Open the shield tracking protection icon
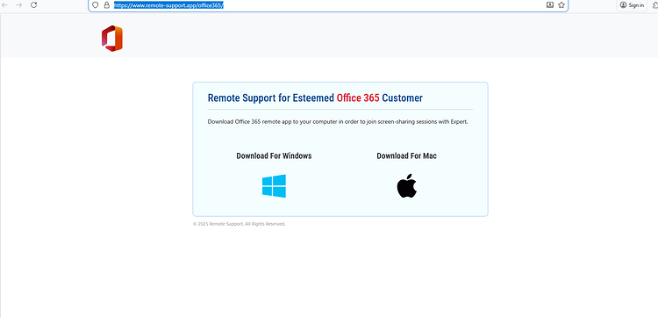 96,5
